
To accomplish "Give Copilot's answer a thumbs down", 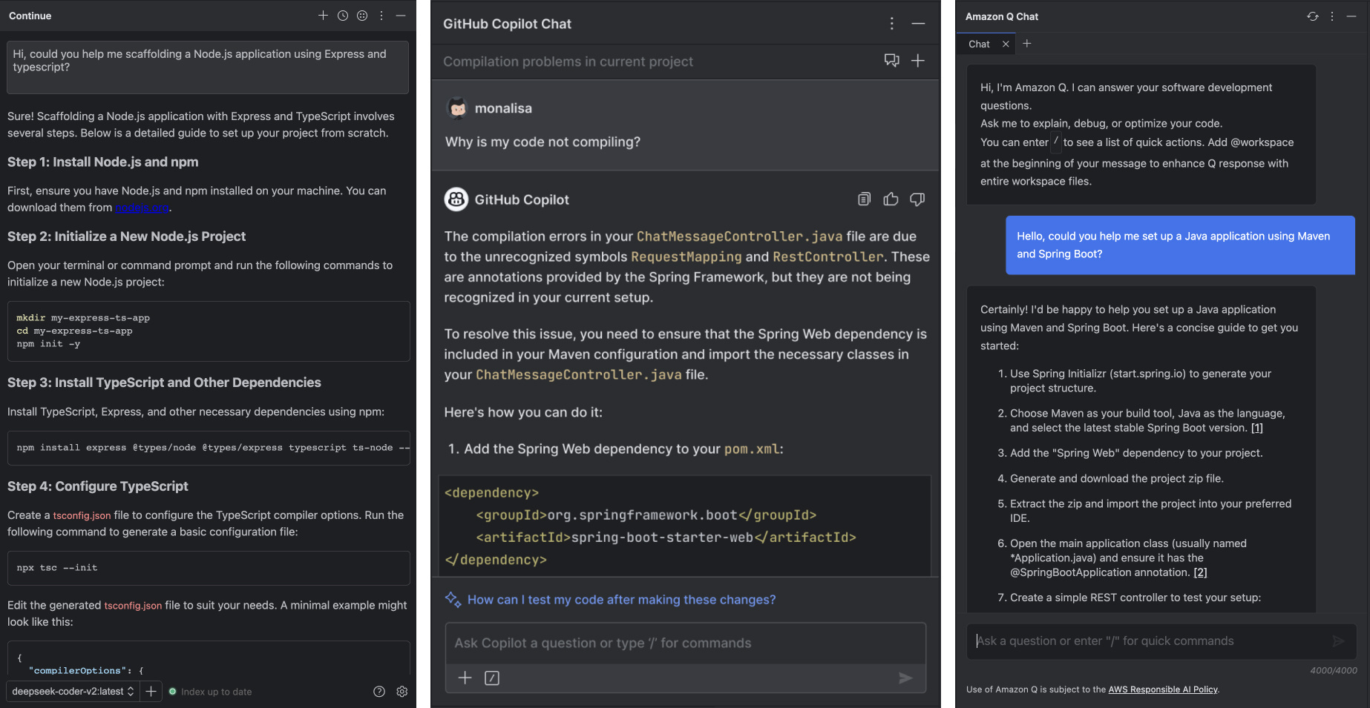I will coord(917,199).
